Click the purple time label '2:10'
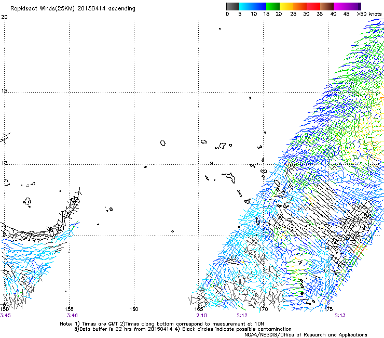The width and height of the screenshot is (384, 338). pos(201,316)
